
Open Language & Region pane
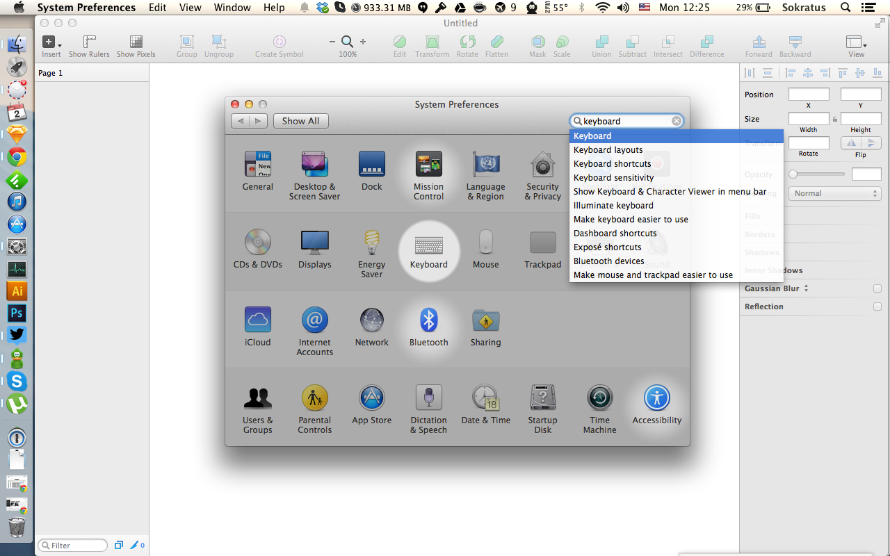485,176
